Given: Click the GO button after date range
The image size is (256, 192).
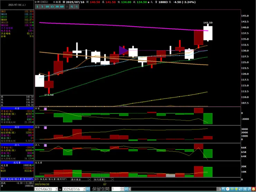Looking at the screenshot, I should coord(88,189).
